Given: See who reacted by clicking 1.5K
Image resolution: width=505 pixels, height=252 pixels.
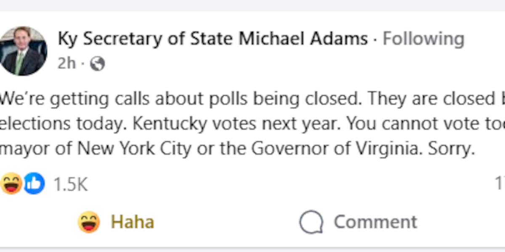Looking at the screenshot, I should pyautogui.click(x=70, y=183).
